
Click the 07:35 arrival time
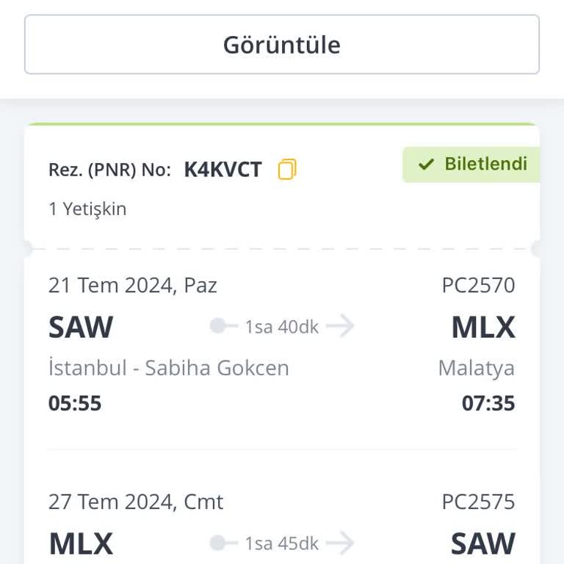(488, 403)
